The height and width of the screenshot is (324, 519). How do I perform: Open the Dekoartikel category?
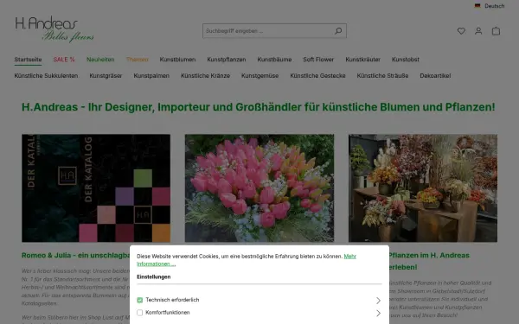pyautogui.click(x=435, y=76)
